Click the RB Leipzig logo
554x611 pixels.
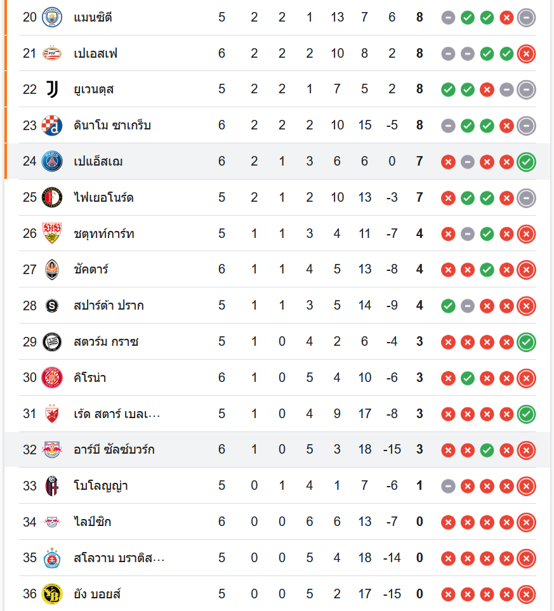pyautogui.click(x=52, y=522)
